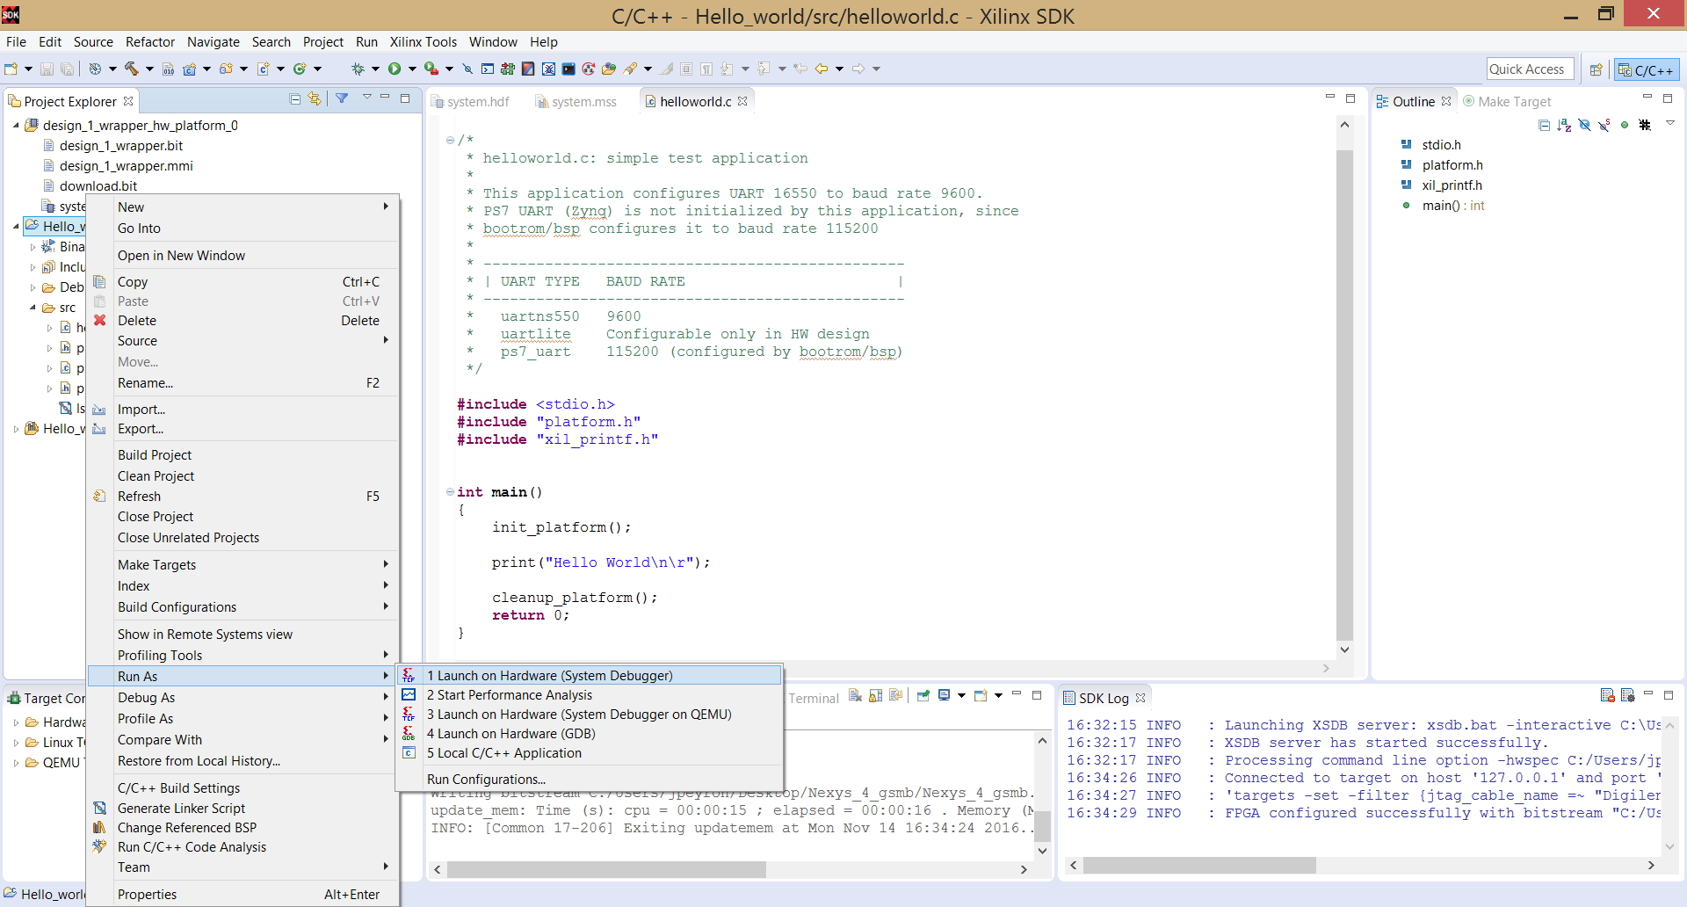Image resolution: width=1687 pixels, height=907 pixels.
Task: Switch to the system.mss editor tab
Action: (x=576, y=102)
